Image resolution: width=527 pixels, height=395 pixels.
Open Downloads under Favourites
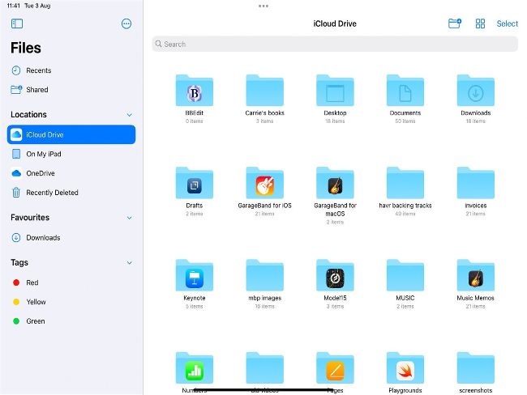[43, 238]
